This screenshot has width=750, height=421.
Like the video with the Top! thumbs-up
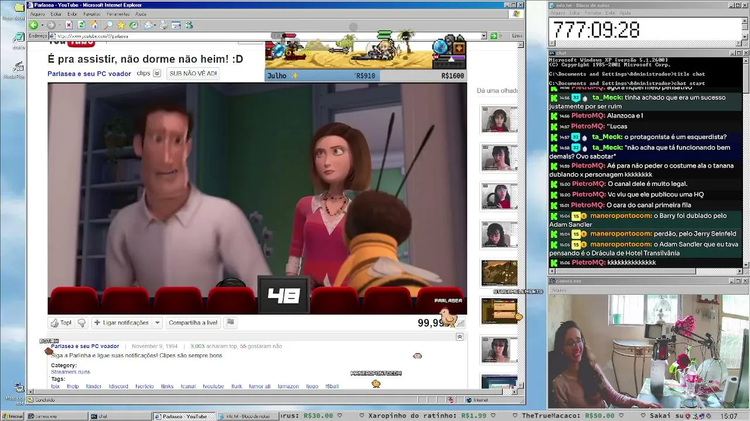click(61, 323)
